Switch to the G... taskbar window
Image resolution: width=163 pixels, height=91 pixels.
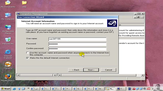(78, 89)
